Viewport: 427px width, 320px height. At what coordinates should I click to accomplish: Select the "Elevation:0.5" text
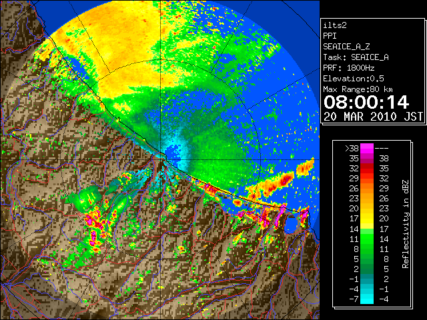[x=354, y=79]
